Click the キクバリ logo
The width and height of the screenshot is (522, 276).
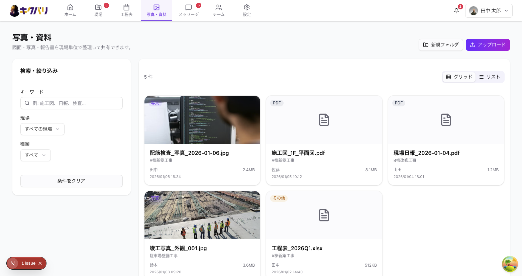[x=29, y=11]
